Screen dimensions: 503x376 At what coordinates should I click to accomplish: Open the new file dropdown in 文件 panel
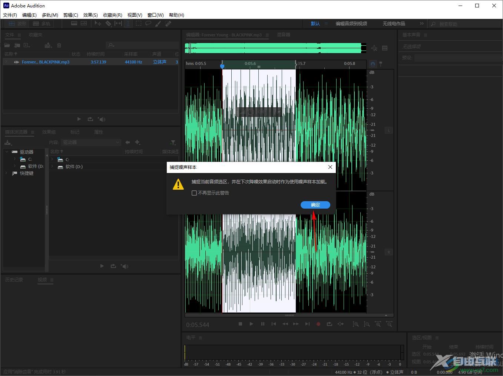pos(27,45)
